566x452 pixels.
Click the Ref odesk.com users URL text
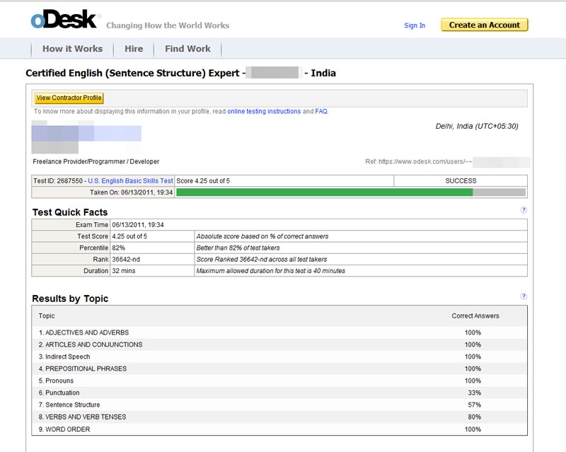[x=419, y=162]
